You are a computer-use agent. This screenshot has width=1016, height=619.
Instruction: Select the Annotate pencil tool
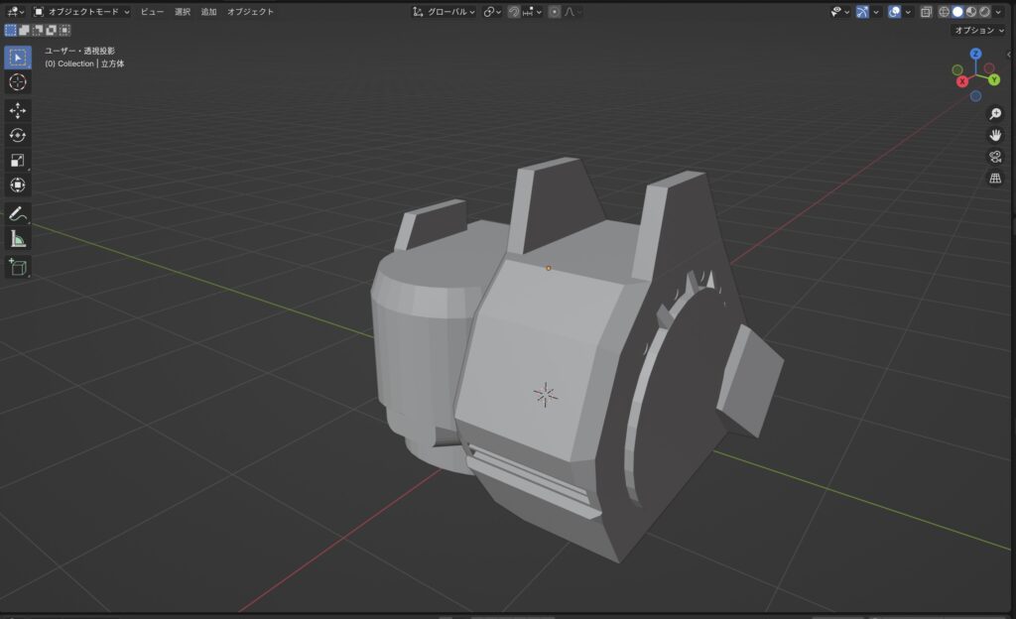(18, 213)
